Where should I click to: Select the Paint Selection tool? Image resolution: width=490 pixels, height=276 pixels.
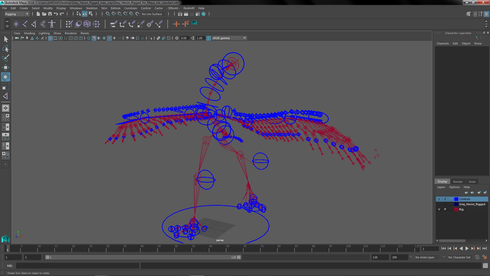pos(5,58)
